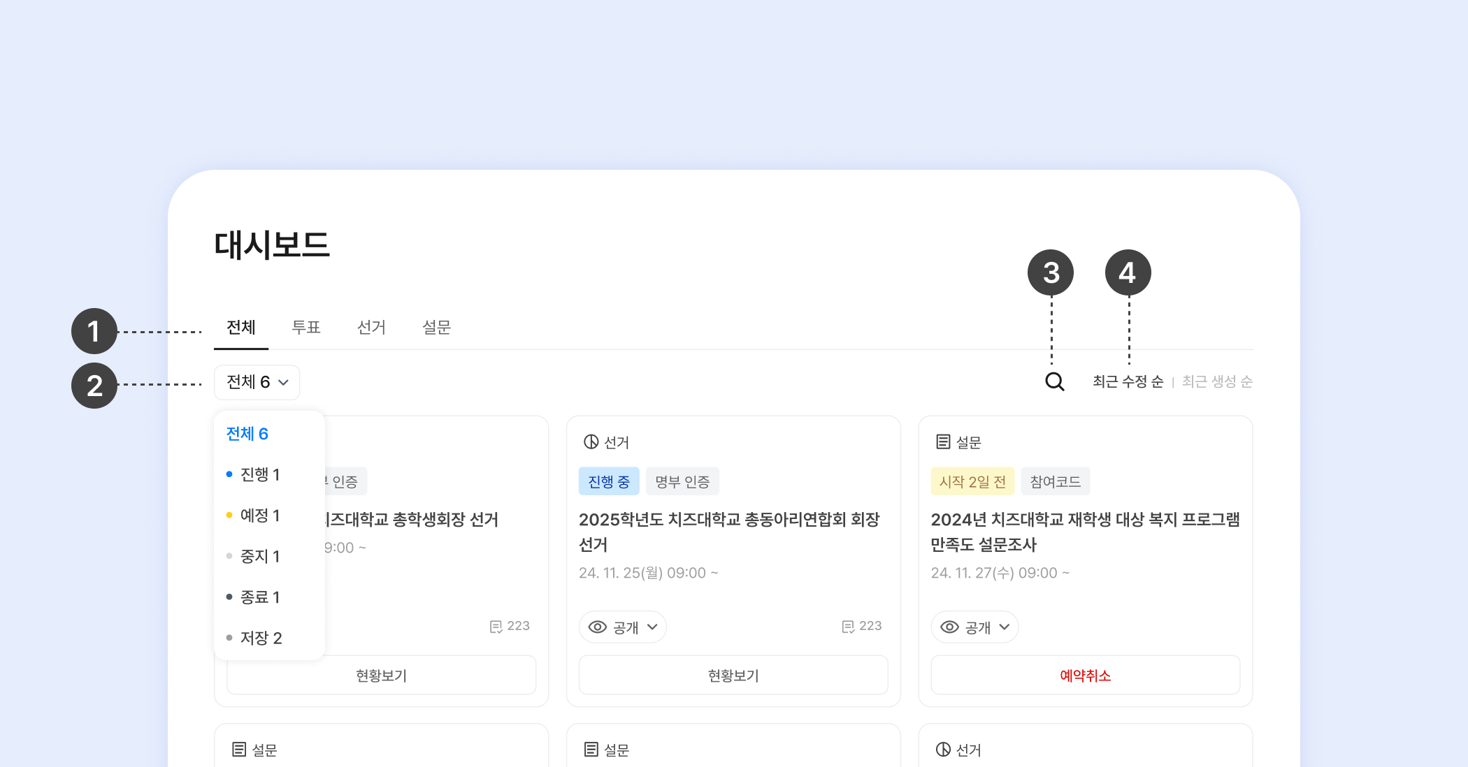Click the search magnifier icon
The height and width of the screenshot is (767, 1468).
click(1054, 381)
